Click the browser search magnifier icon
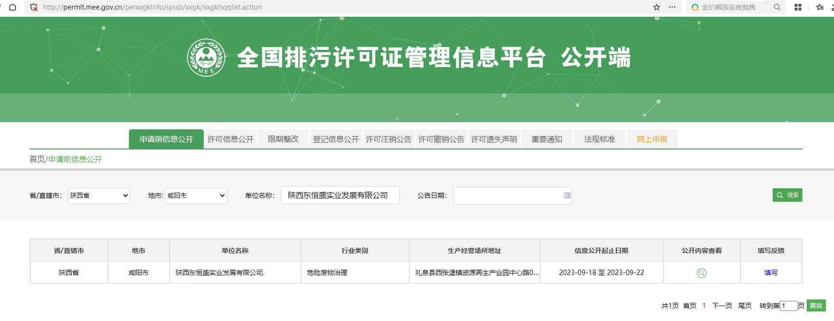 (x=777, y=7)
